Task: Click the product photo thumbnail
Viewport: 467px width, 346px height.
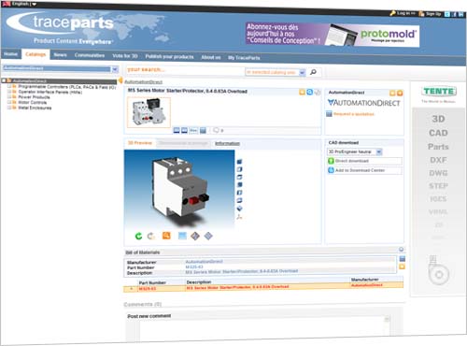Action: point(149,112)
